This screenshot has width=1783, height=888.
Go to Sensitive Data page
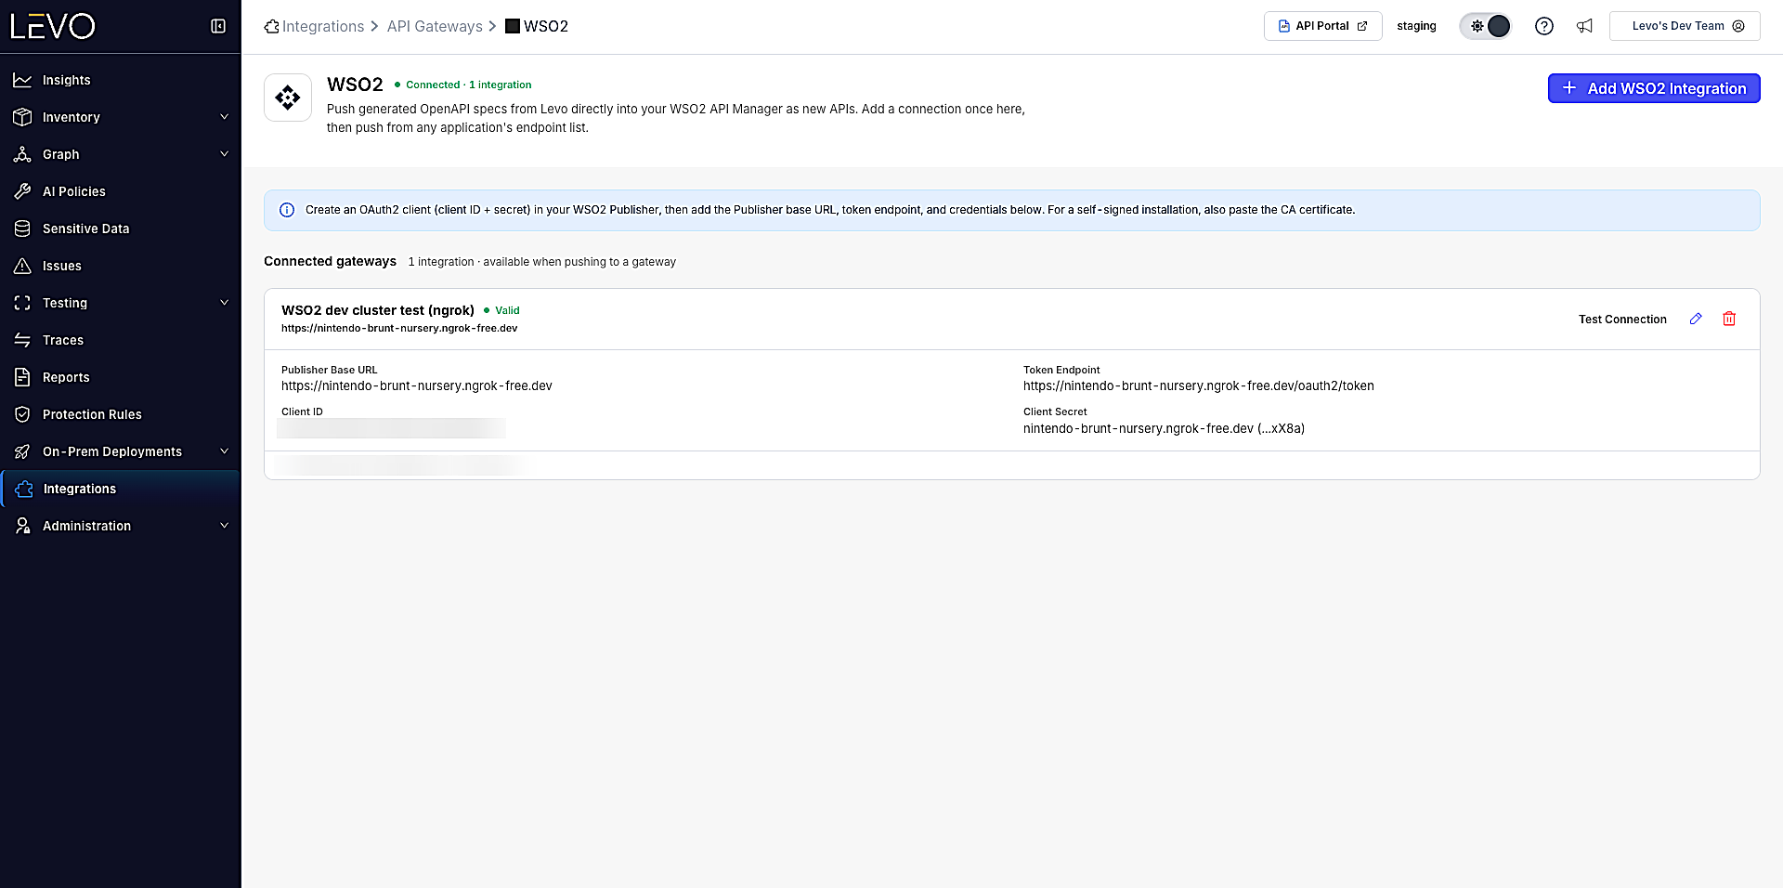click(121, 229)
